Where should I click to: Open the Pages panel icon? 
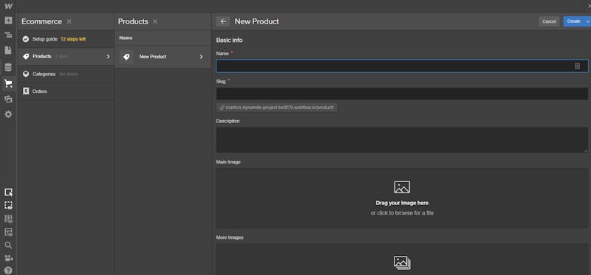coord(8,50)
